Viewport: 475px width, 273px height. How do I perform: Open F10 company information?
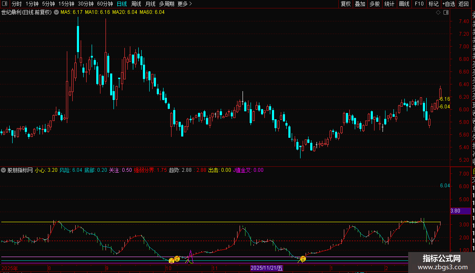419,4
